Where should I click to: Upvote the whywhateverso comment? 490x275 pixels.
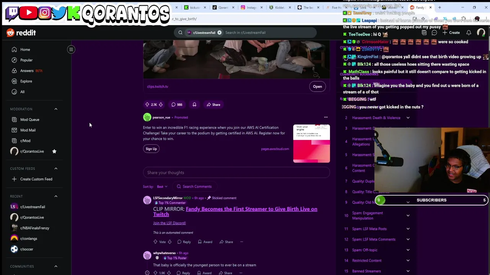[155, 273]
